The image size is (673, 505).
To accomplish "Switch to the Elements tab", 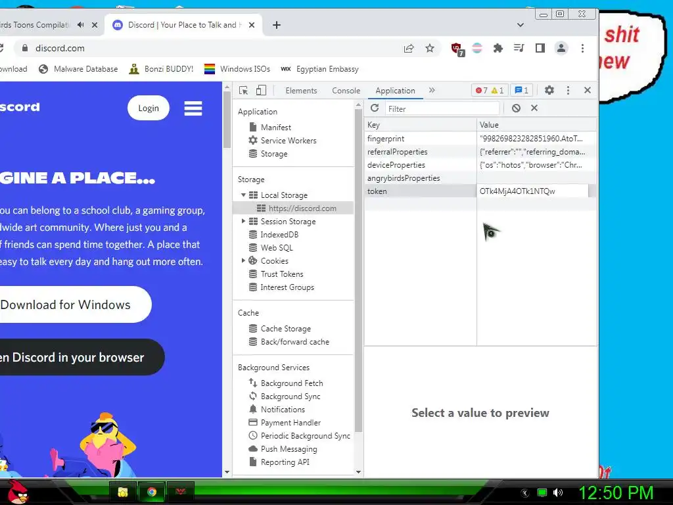I will point(301,91).
